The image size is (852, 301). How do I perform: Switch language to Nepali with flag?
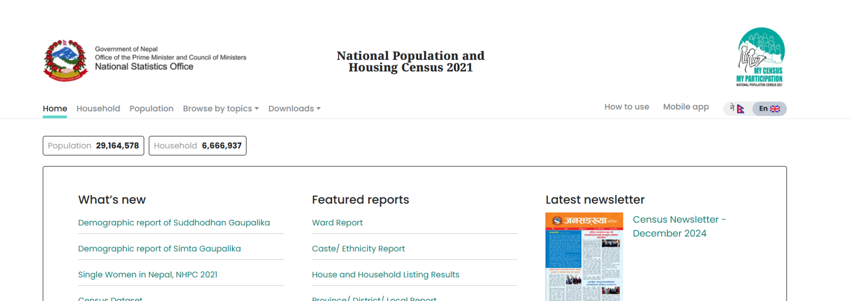click(737, 108)
